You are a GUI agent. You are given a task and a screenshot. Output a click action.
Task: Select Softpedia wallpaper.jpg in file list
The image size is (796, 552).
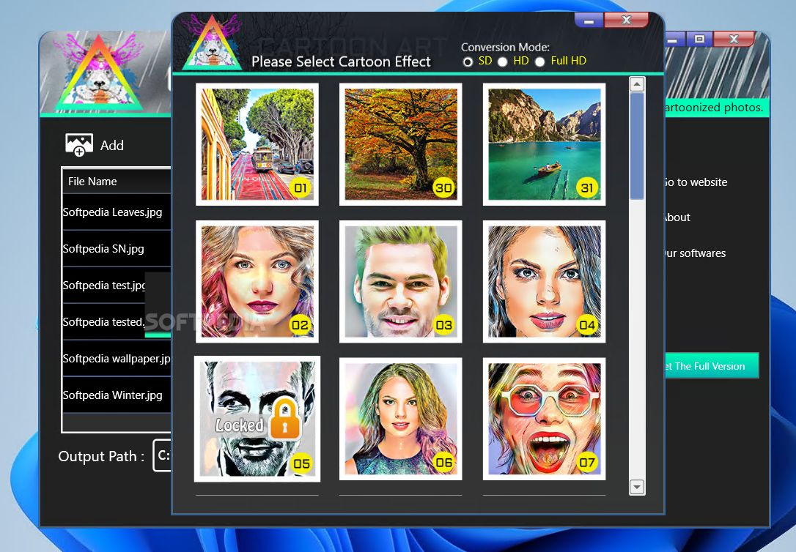(117, 359)
